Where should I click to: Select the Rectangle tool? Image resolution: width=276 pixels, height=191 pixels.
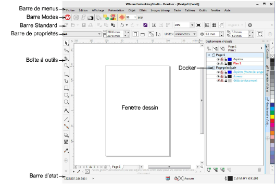pyautogui.click(x=66, y=88)
